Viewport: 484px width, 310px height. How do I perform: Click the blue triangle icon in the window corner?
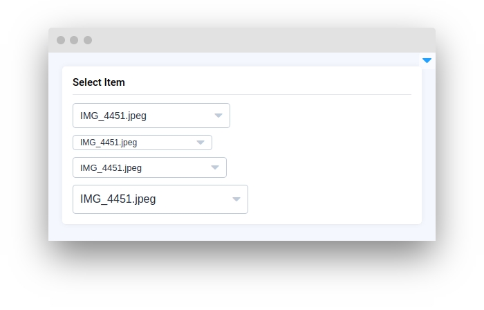click(x=427, y=60)
